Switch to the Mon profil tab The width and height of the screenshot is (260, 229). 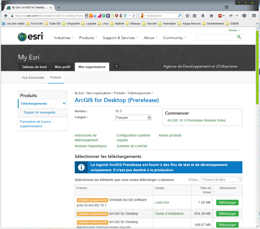pos(62,67)
